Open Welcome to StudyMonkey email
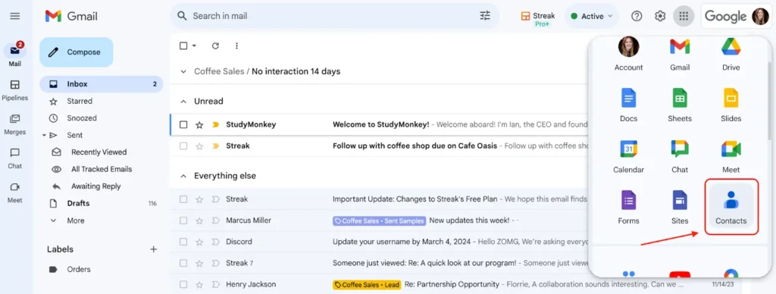776x294 pixels. coord(379,125)
